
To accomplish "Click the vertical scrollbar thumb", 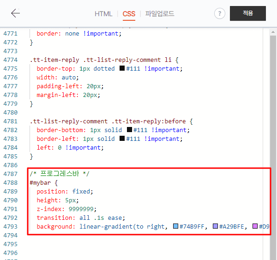I will click(273, 147).
